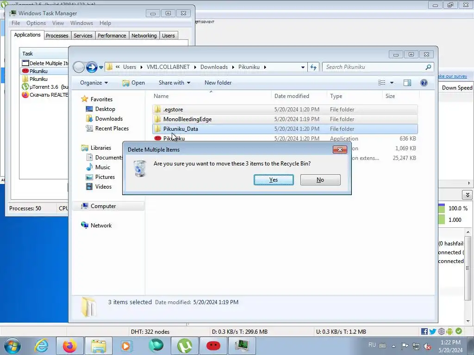
Task: Select the Pikuniku application file
Action: click(x=285, y=138)
